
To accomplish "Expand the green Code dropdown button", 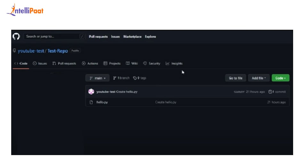I will point(281,78).
